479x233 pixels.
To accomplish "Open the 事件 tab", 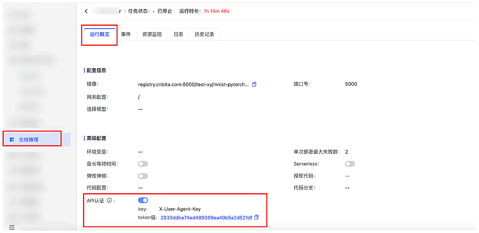I will tap(126, 34).
